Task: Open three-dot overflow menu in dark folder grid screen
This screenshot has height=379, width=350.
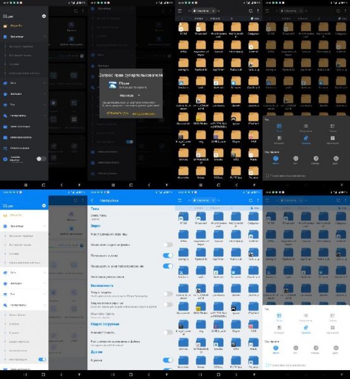Action: coord(258,11)
